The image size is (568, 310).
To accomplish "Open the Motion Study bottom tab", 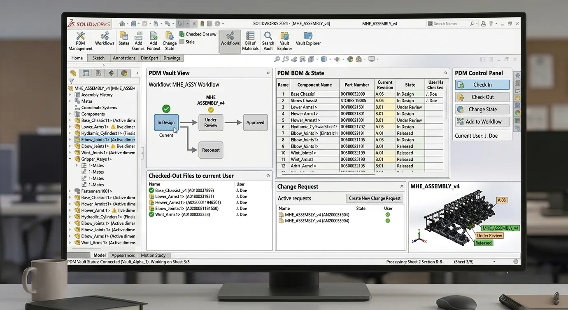I will pyautogui.click(x=153, y=255).
